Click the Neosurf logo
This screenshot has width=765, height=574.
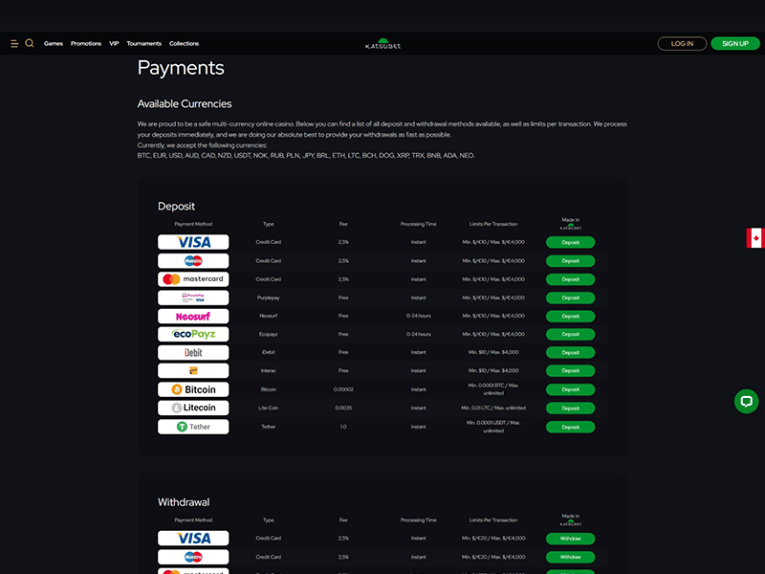coord(193,317)
